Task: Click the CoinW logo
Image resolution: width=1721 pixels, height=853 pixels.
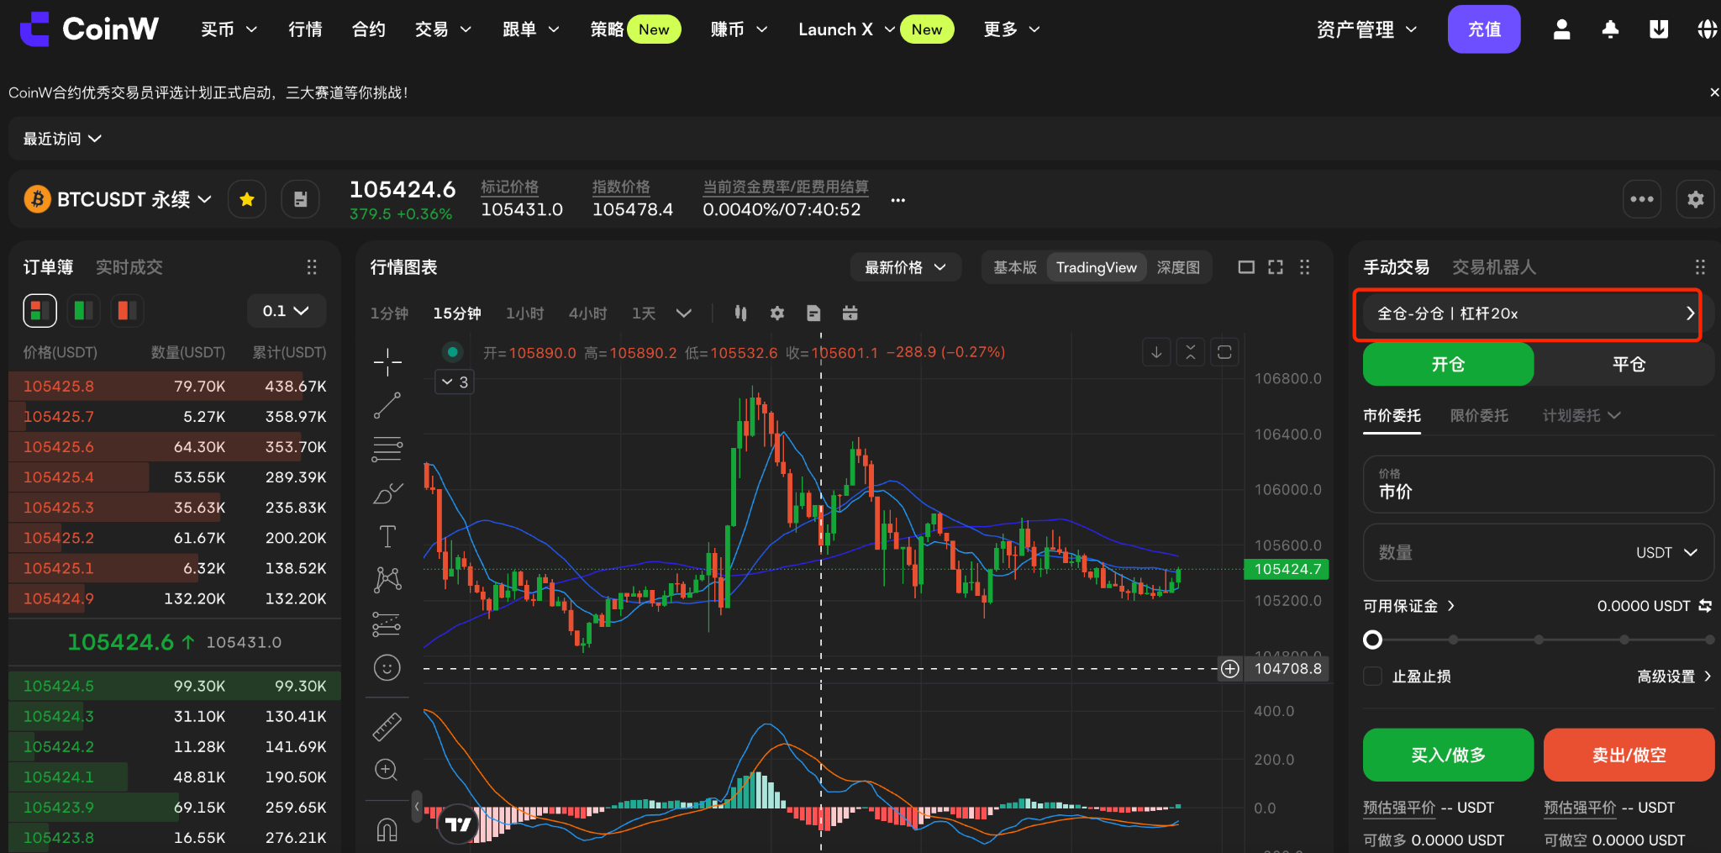Action: pos(89,29)
